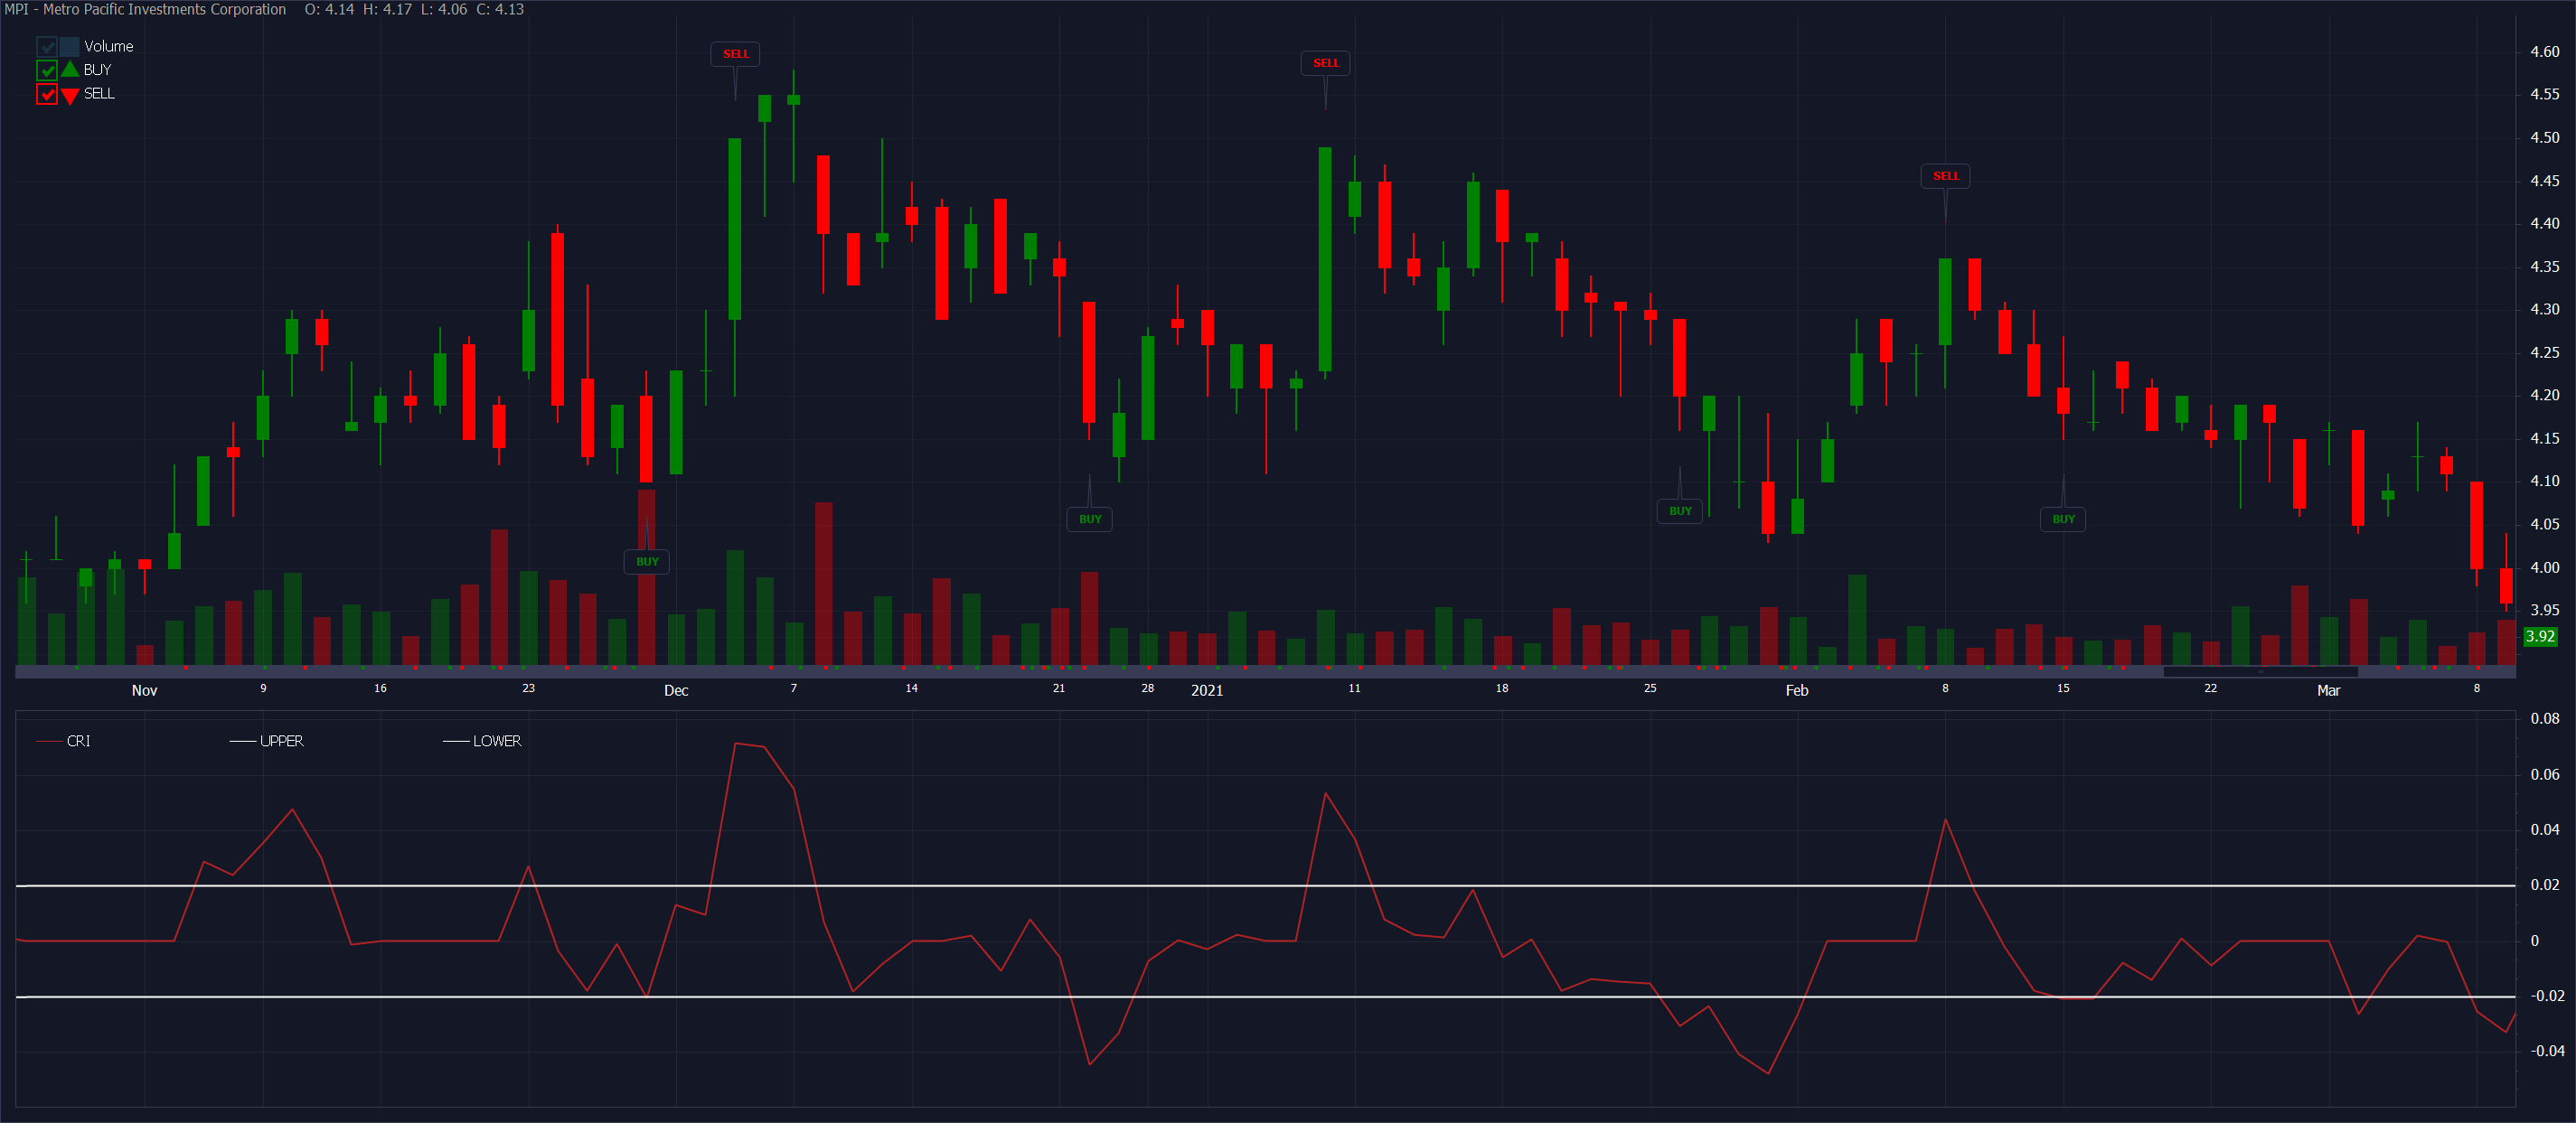The height and width of the screenshot is (1123, 2576).
Task: Uncheck the green BUY signals checkbox
Action: [x=46, y=71]
